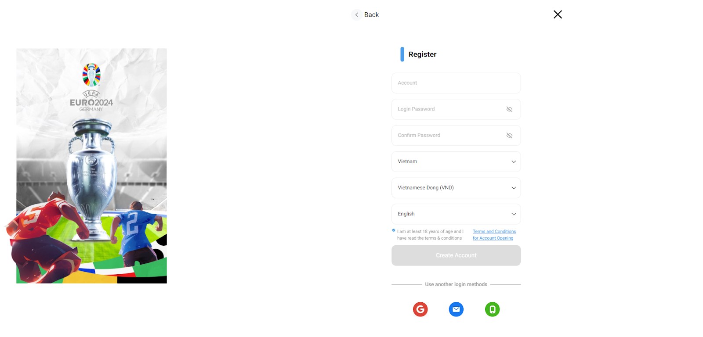Choose the green mobile phone login icon

pos(492,309)
